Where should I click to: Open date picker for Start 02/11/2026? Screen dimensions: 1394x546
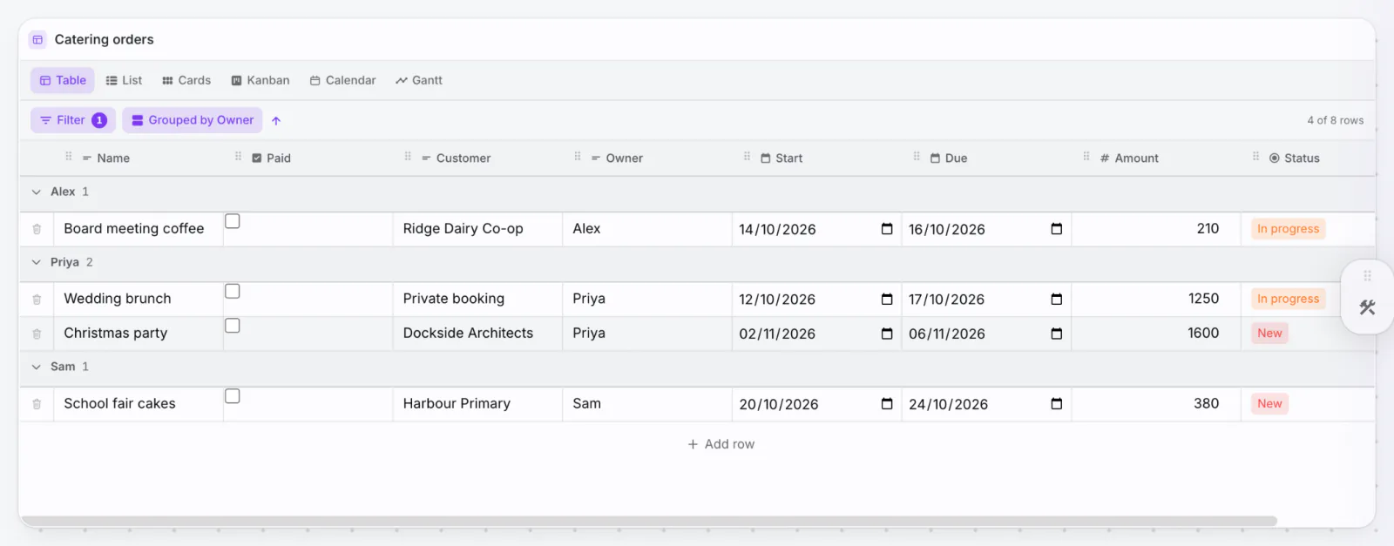(887, 334)
